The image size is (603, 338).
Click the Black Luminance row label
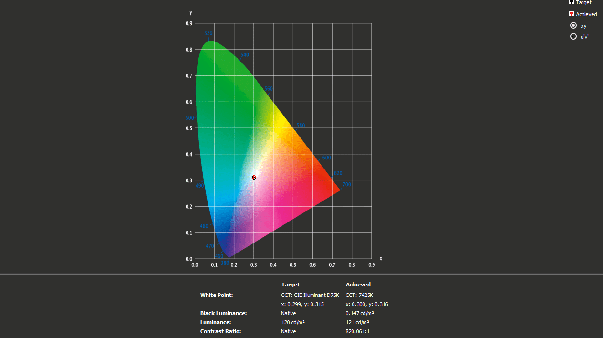point(223,313)
